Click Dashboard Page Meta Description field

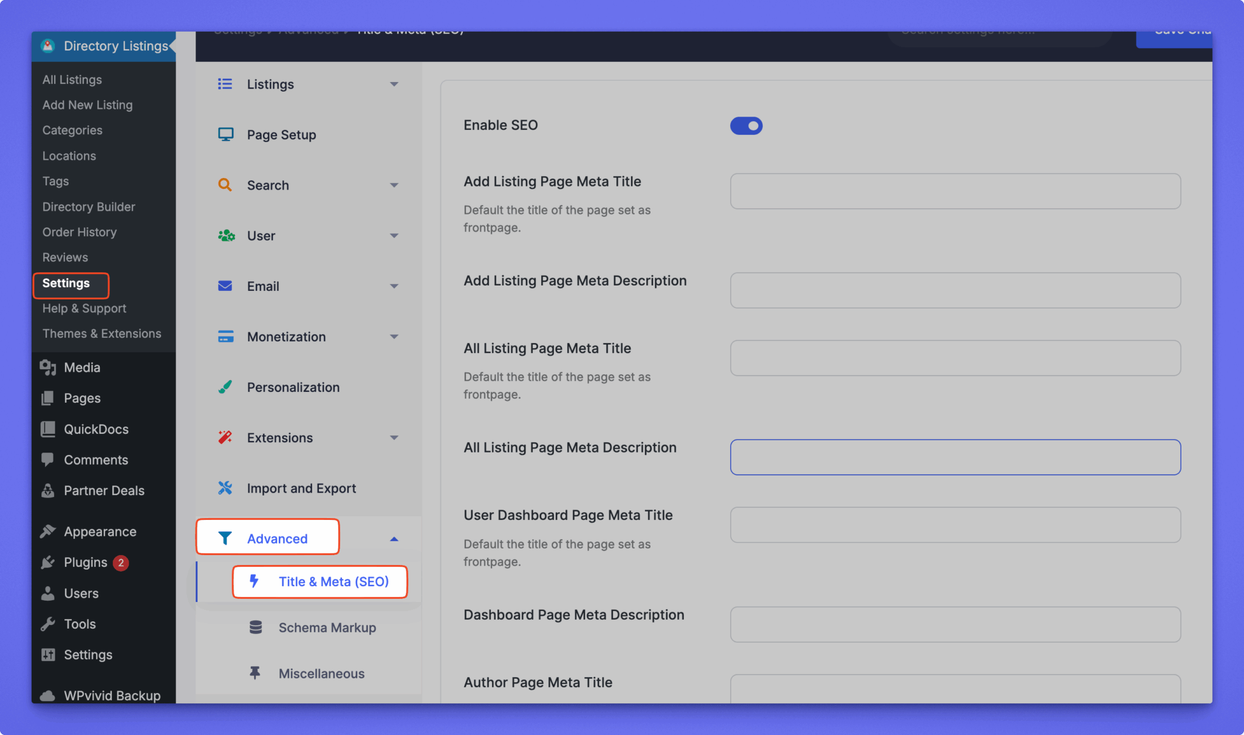tap(955, 624)
